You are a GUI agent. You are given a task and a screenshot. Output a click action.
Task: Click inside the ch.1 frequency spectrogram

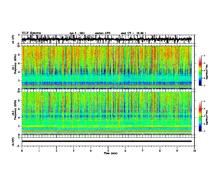[106, 67]
